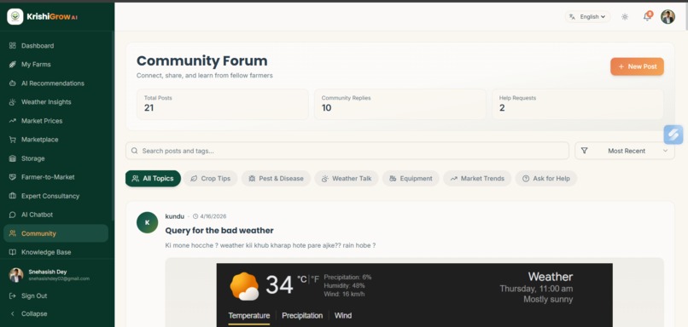Filter by Equipment topic

click(411, 179)
